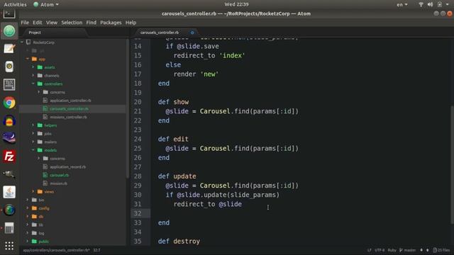
Task: Expand the mailers folder
Action: [33, 142]
